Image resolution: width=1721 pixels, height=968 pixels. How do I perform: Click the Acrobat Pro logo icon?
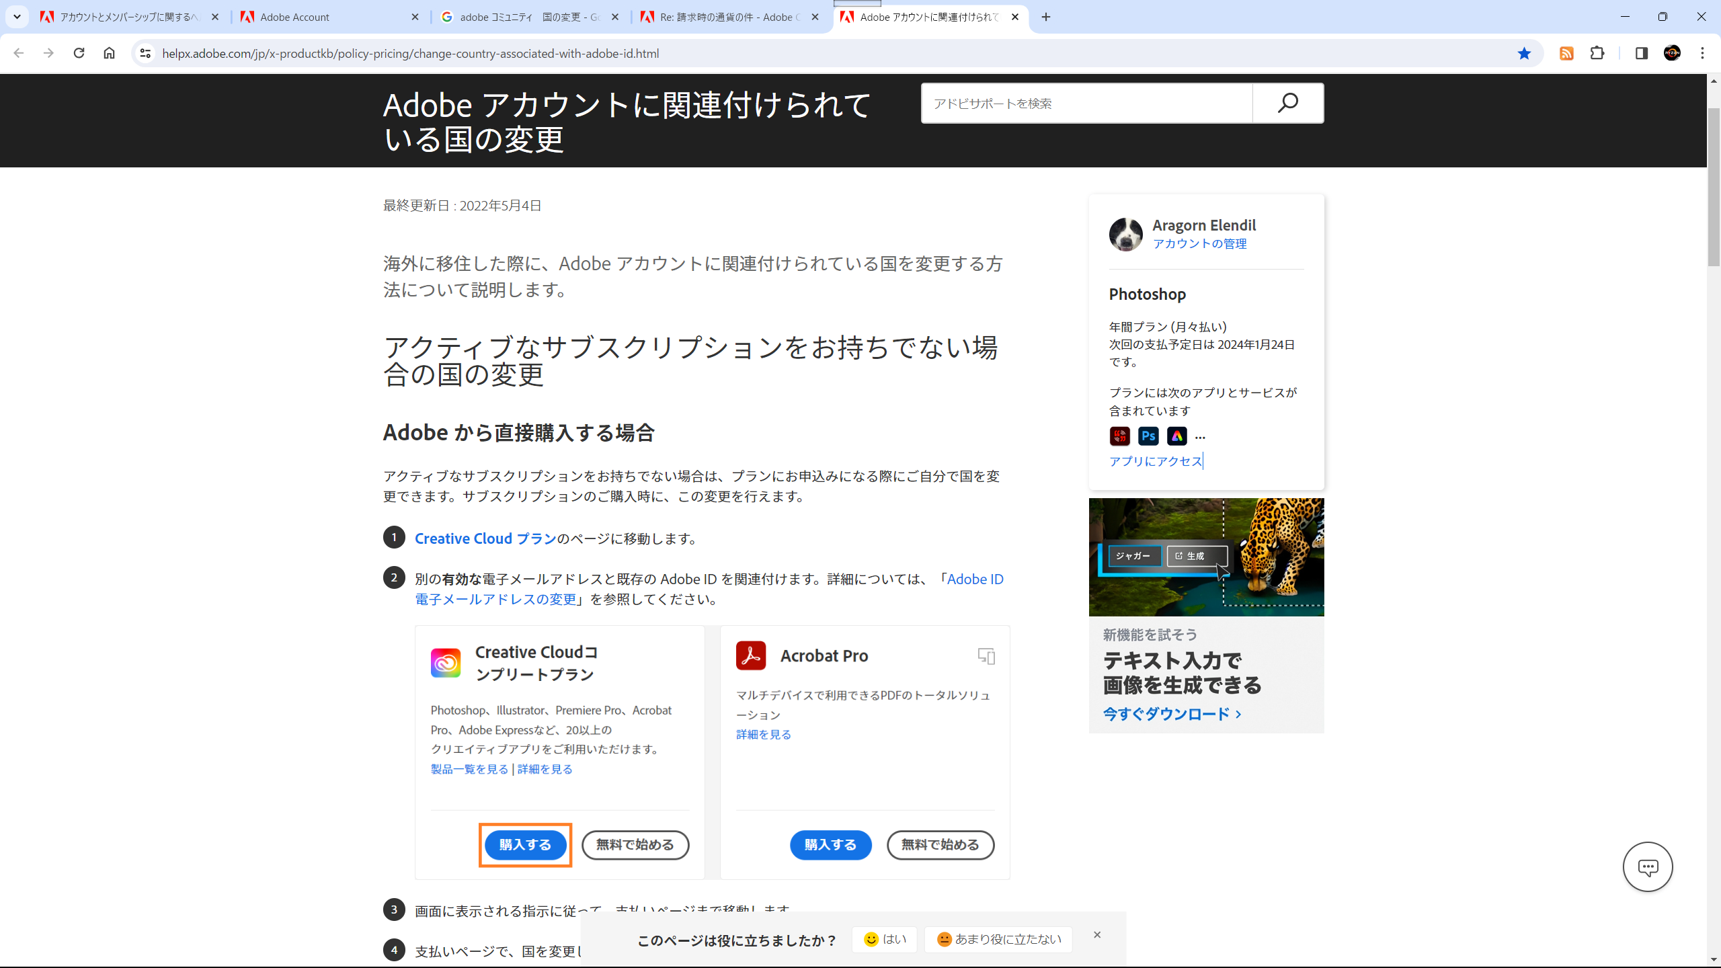pyautogui.click(x=751, y=655)
